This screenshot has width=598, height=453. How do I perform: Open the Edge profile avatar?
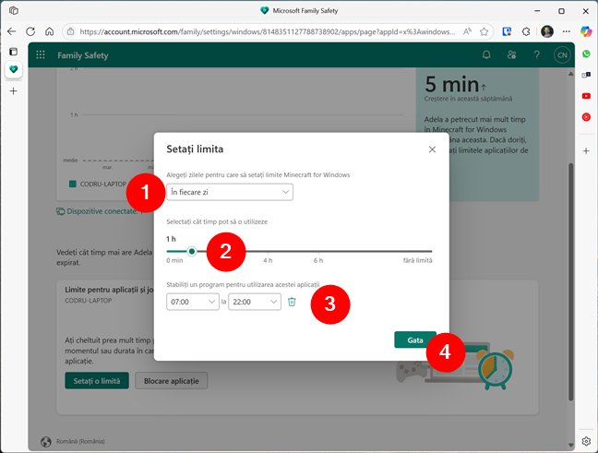pos(547,31)
